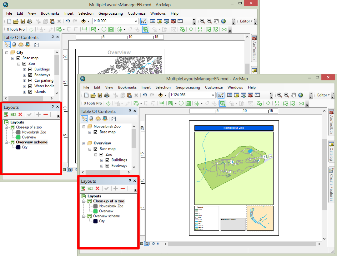The image size is (337, 256).
Task: Click red Delete X in front Layouts panel
Action: 97,188
